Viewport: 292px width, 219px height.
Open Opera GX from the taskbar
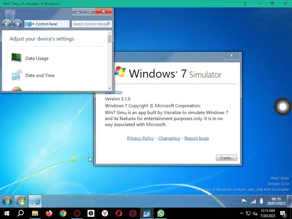click(77, 213)
